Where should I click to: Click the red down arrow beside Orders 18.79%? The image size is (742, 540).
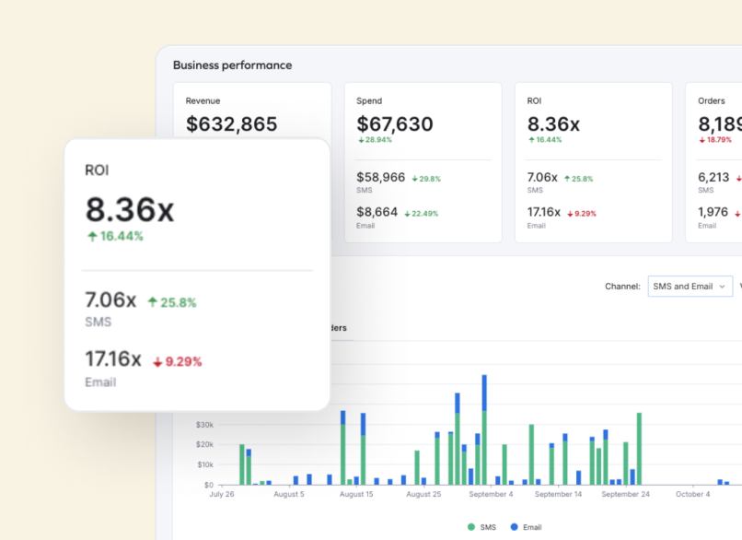(x=702, y=140)
